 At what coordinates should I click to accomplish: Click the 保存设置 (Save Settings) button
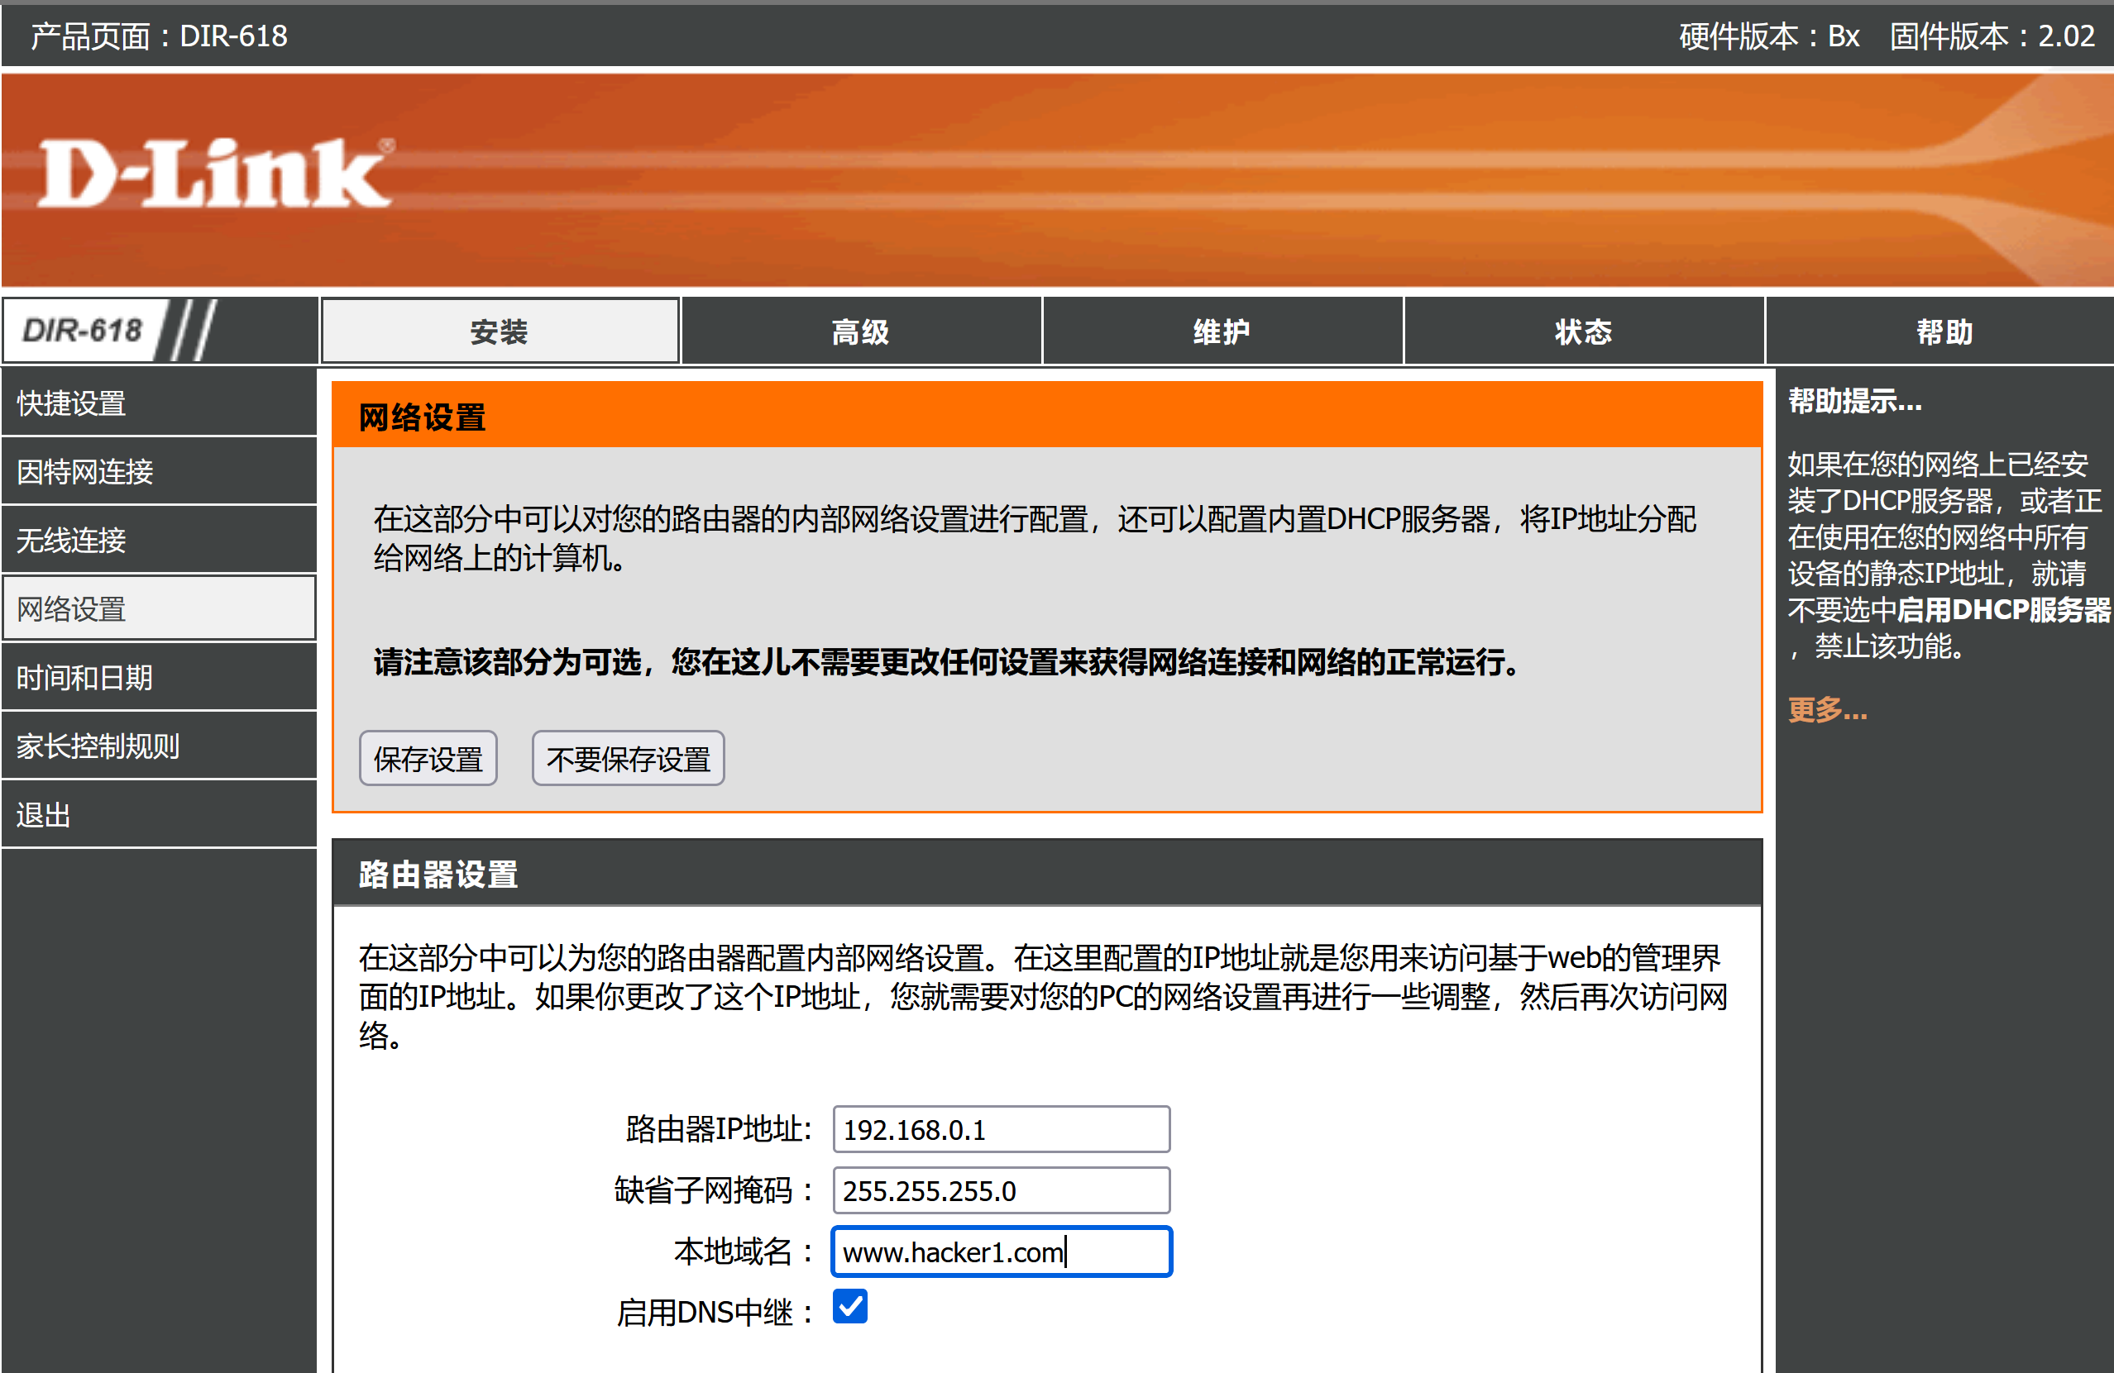pos(428,759)
